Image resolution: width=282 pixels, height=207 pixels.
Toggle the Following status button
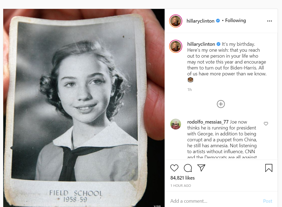(235, 21)
